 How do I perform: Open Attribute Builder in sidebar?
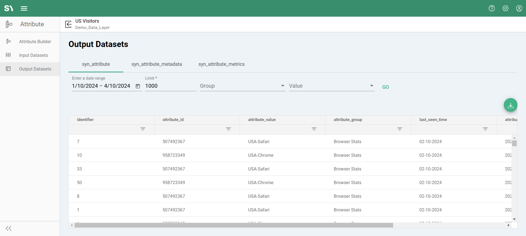pos(35,42)
